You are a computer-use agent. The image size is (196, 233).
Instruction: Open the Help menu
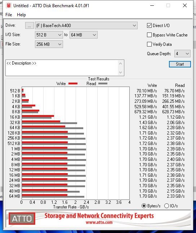pyautogui.click(x=21, y=15)
